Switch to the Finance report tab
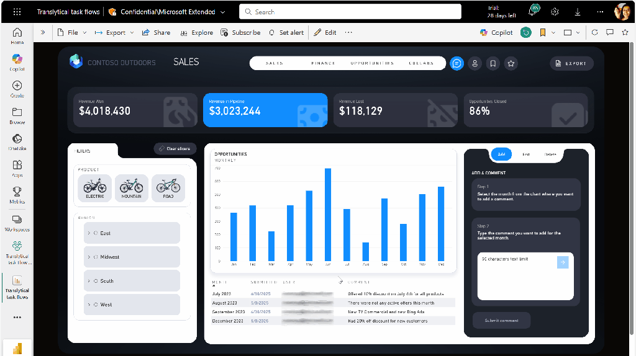The width and height of the screenshot is (636, 356). 323,63
